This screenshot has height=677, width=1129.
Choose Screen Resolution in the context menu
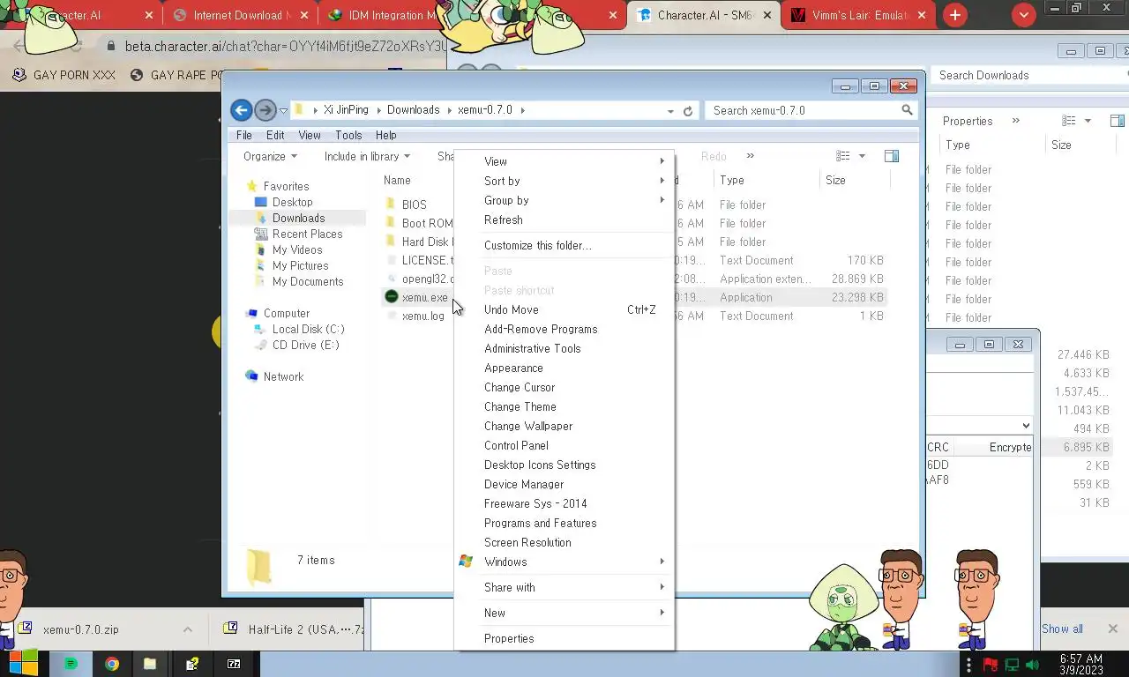tap(564, 542)
